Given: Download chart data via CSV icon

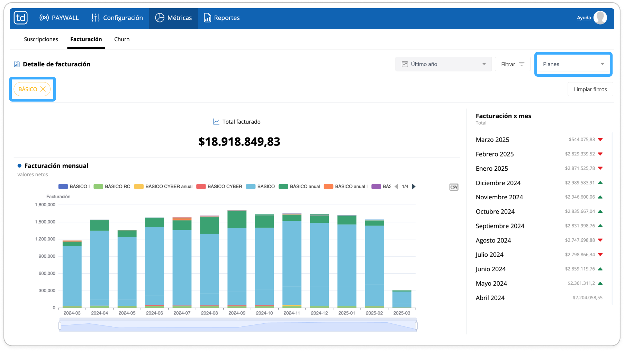Looking at the screenshot, I should [x=454, y=187].
